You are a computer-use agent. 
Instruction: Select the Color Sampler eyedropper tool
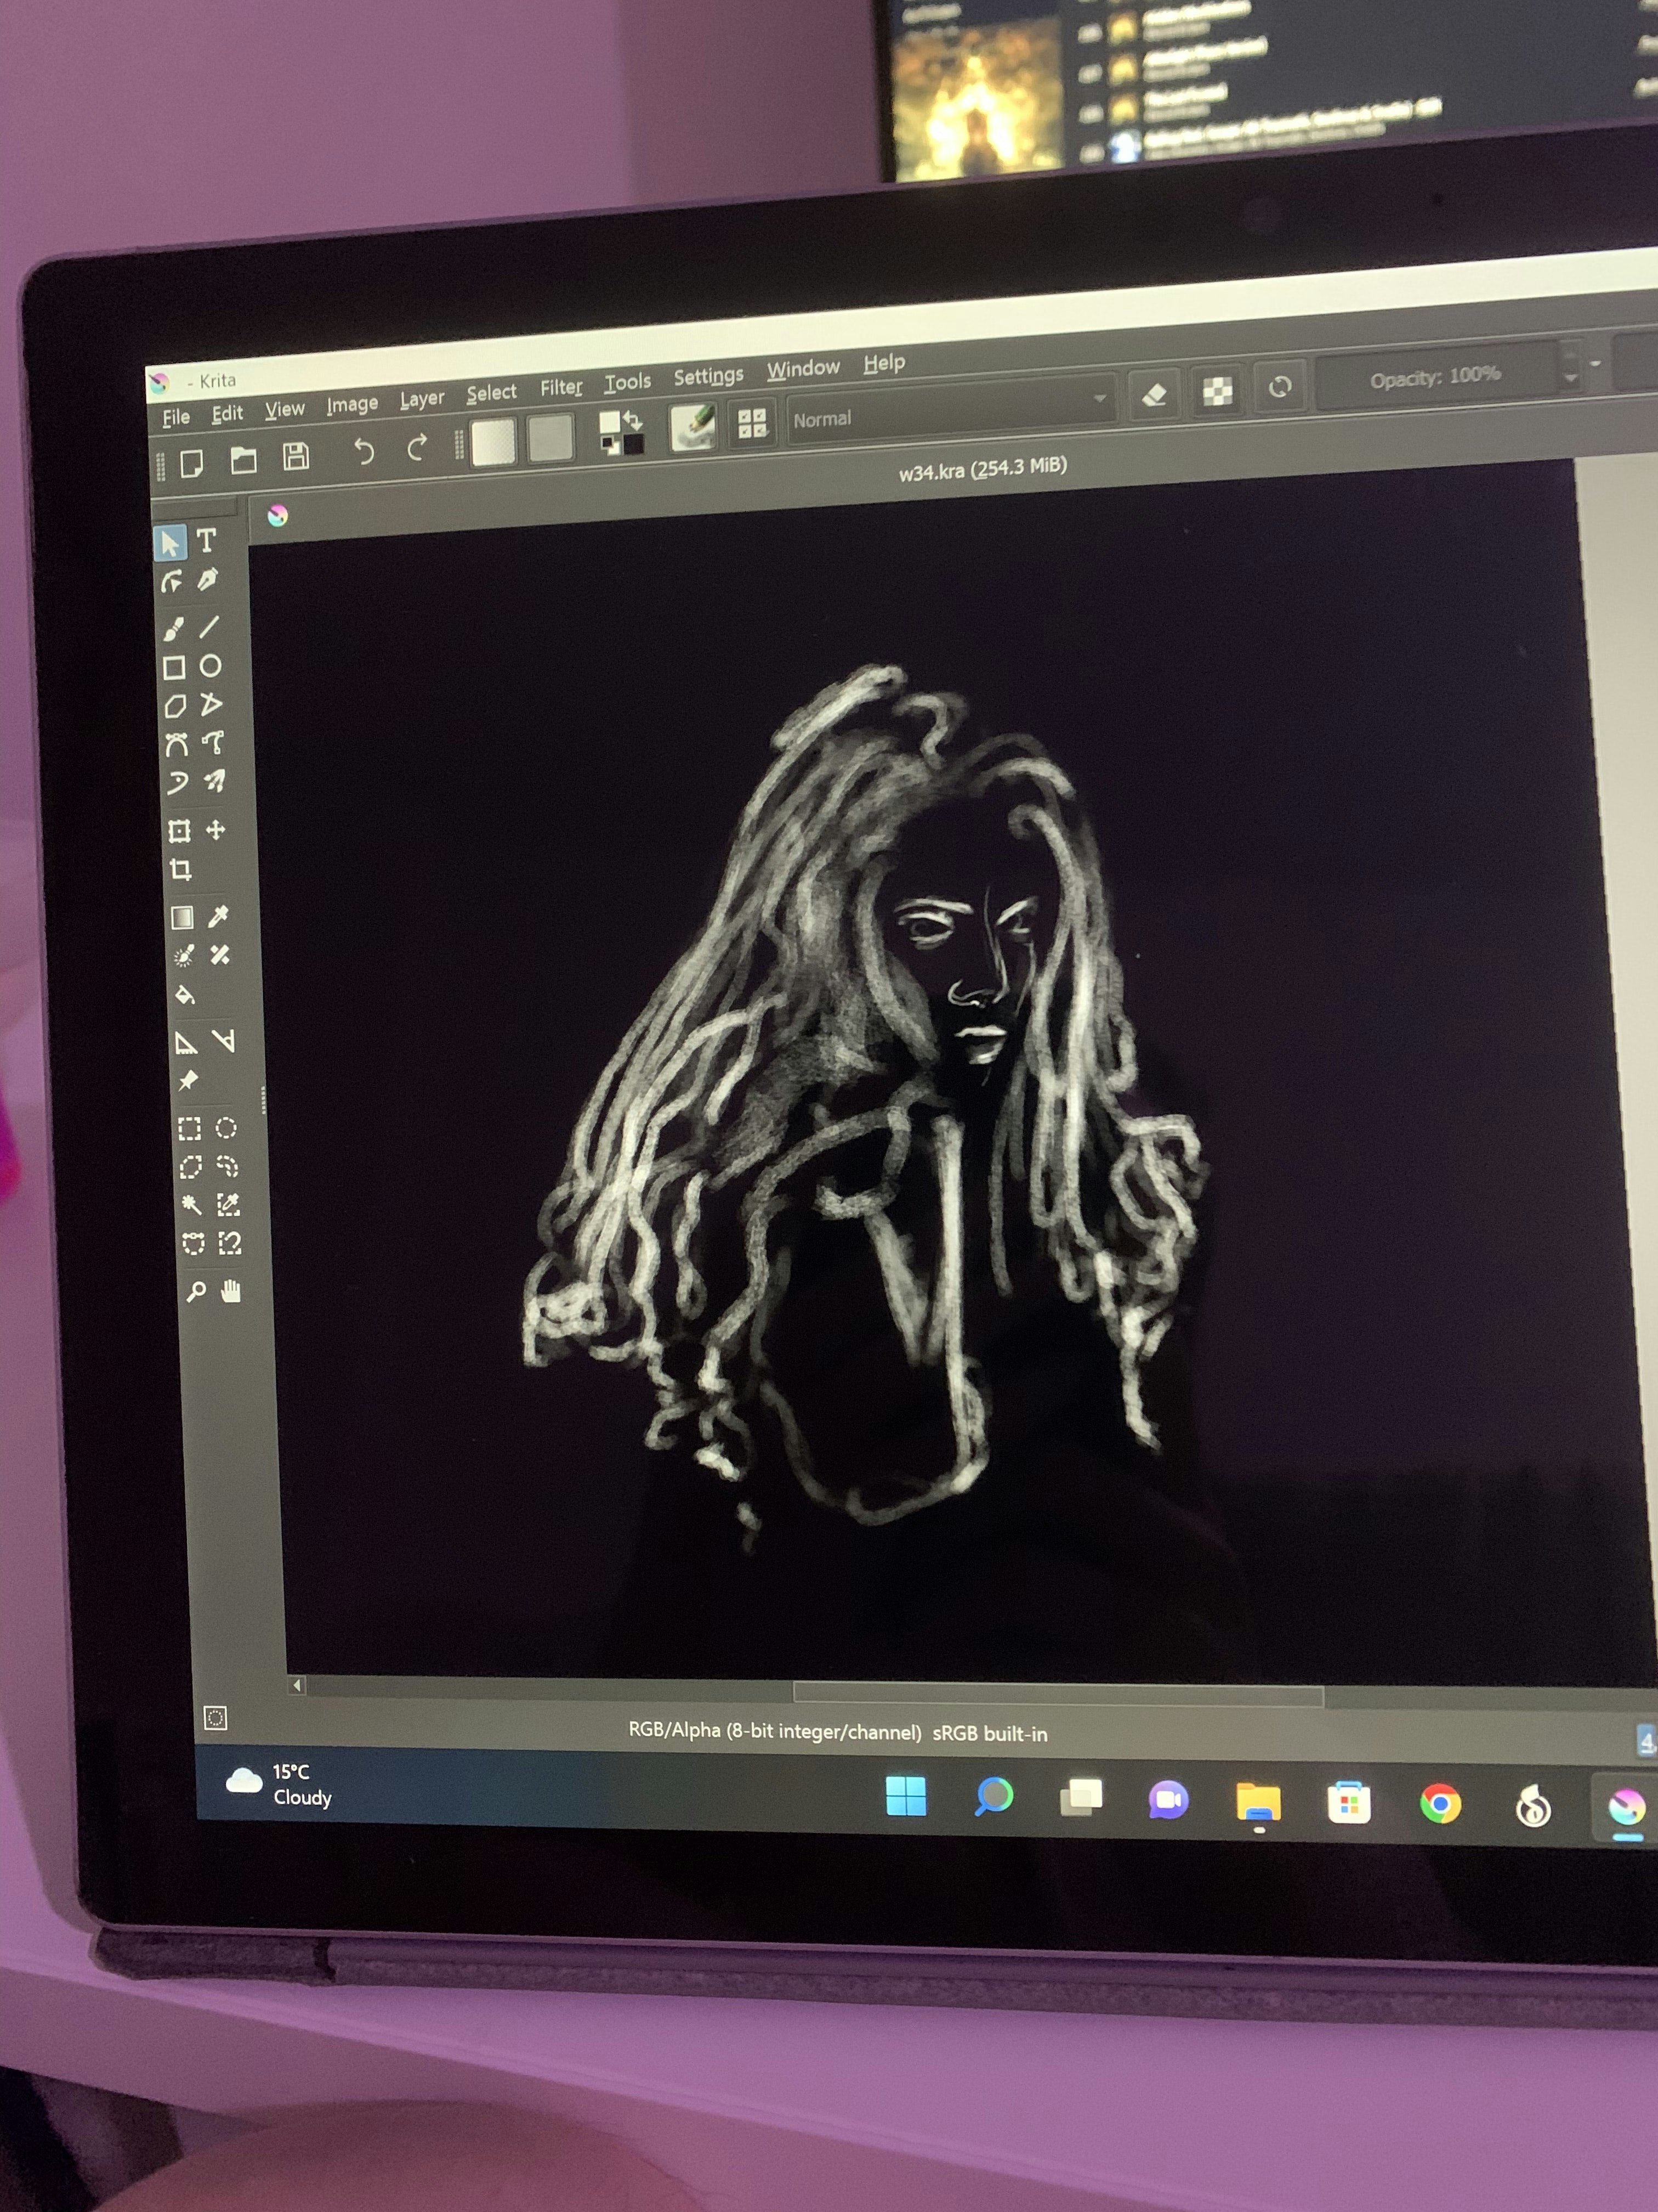point(218,916)
